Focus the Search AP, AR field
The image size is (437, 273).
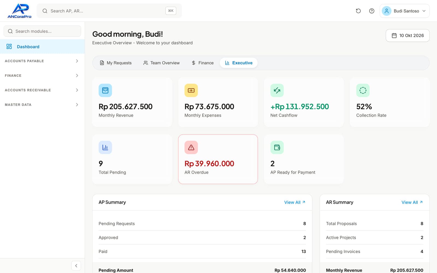(x=109, y=11)
